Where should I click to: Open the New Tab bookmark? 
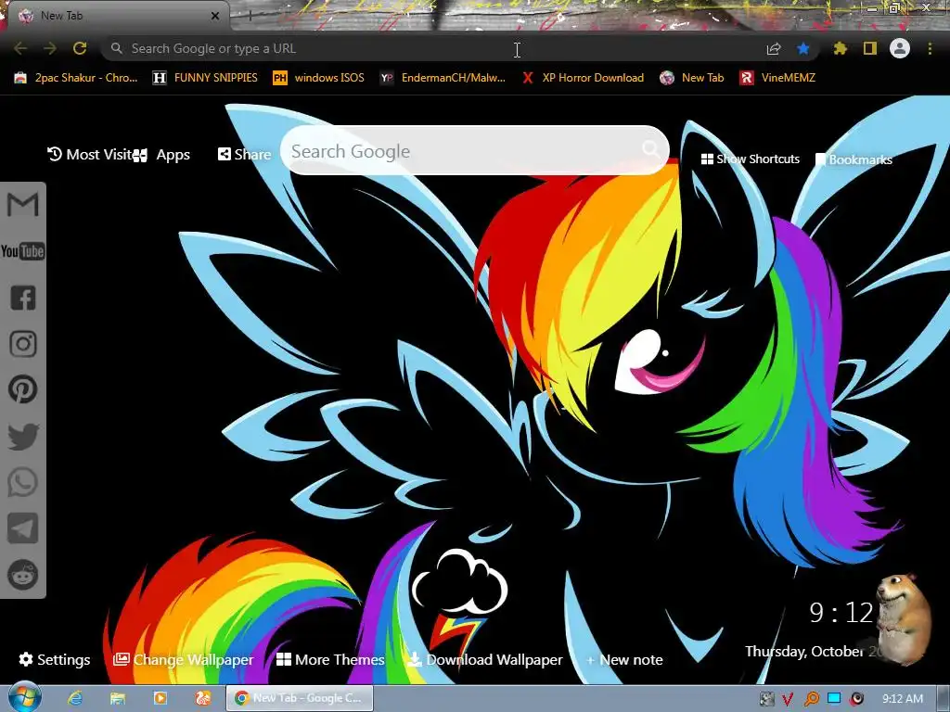[x=692, y=78]
